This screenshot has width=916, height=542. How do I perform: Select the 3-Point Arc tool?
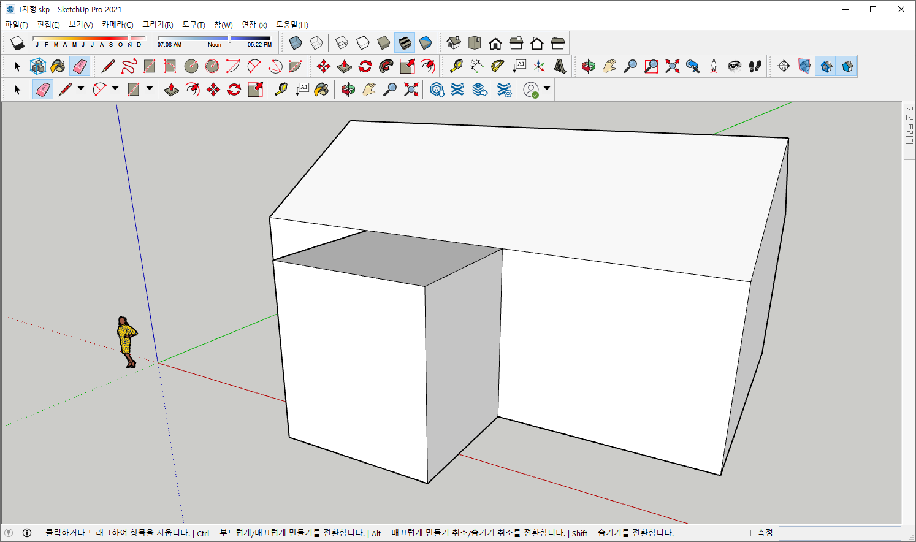(x=275, y=66)
